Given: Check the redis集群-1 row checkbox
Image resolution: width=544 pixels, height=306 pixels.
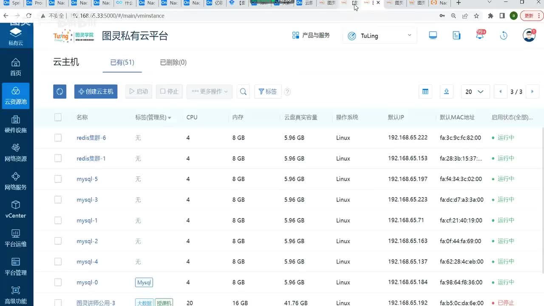Looking at the screenshot, I should coord(58,158).
